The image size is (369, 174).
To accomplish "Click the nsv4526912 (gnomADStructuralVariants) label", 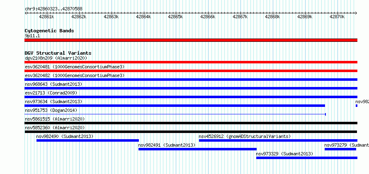I will coord(245,136).
